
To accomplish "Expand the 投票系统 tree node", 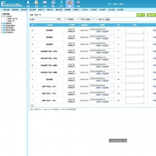I will [x=2, y=23].
